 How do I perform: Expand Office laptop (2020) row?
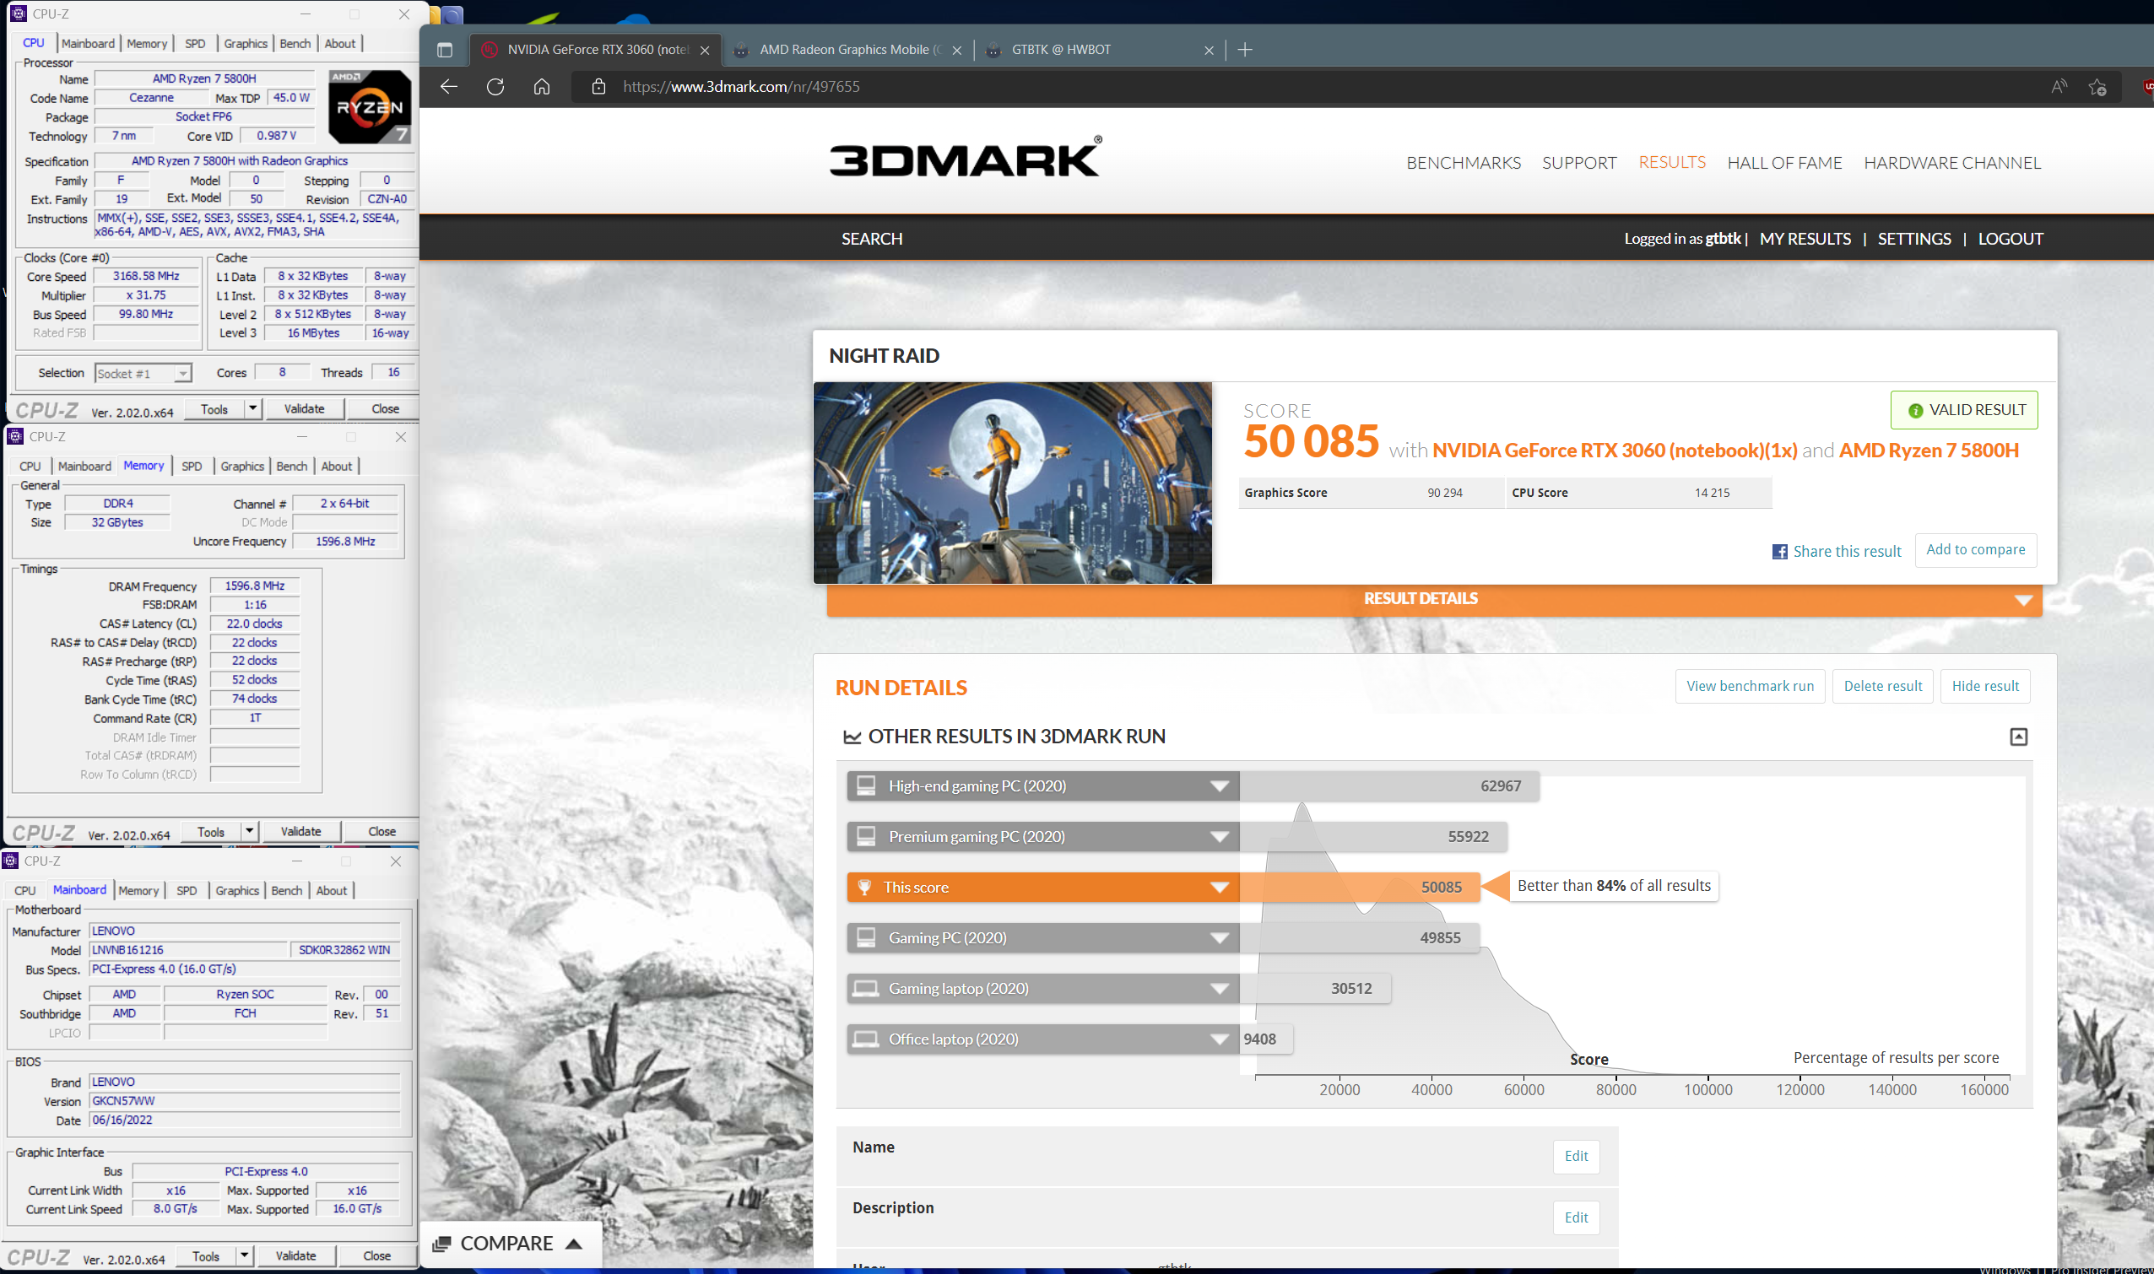(x=1220, y=1039)
